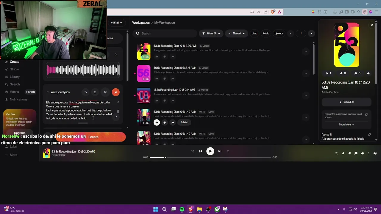Focus the workspace Search field
This screenshot has width=381, height=214.
[165, 33]
